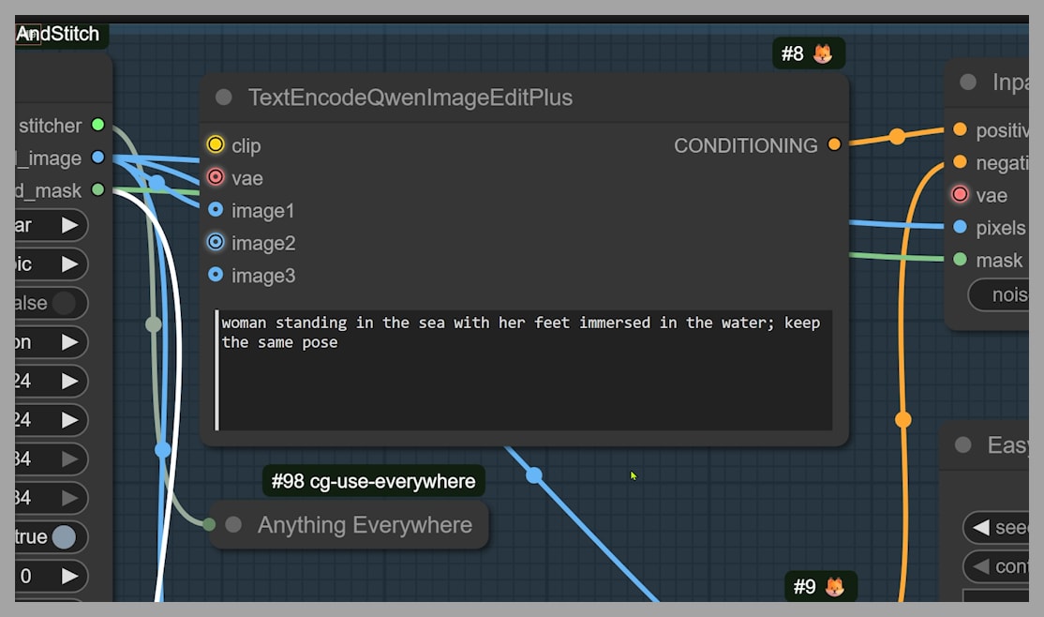Click the #98 cg-use-everywhere badge
1044x617 pixels.
[373, 481]
